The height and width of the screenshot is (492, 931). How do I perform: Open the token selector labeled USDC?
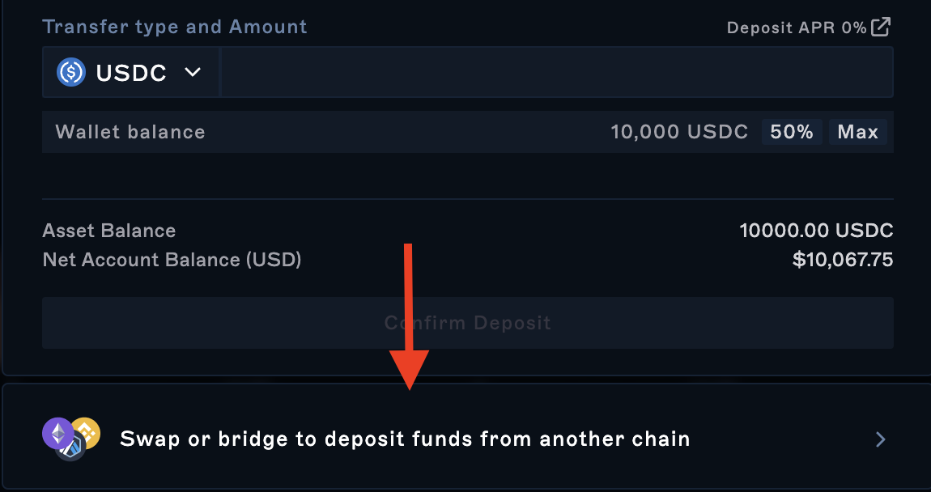(x=130, y=73)
